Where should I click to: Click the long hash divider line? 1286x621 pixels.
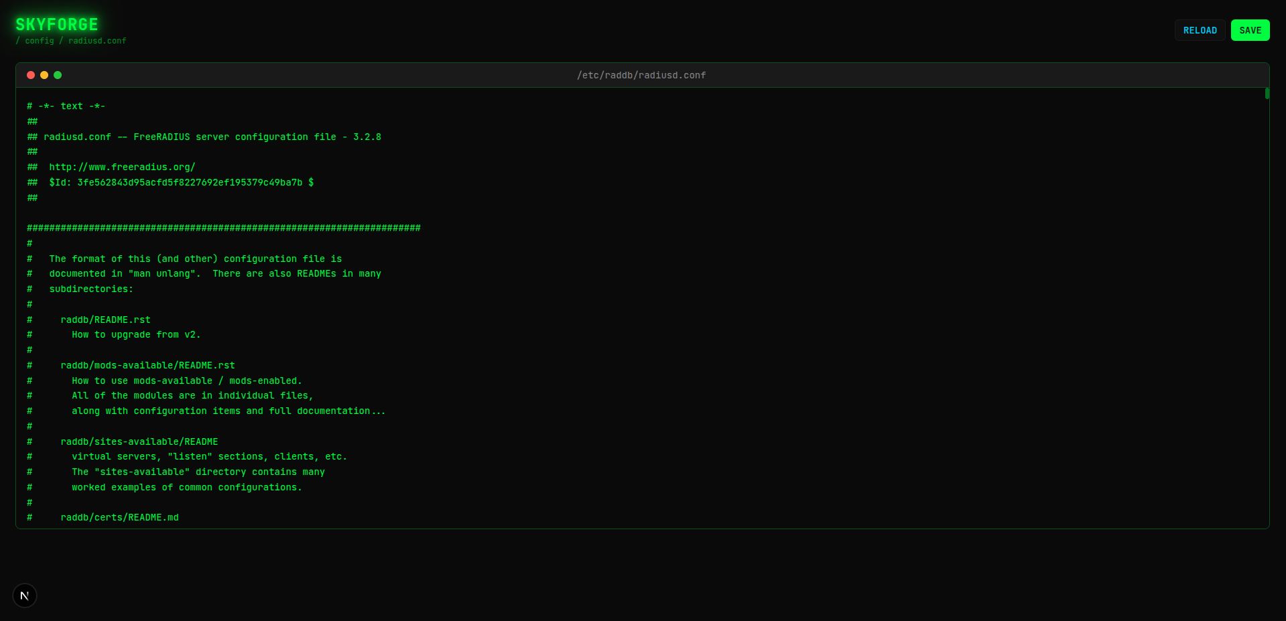(223, 228)
